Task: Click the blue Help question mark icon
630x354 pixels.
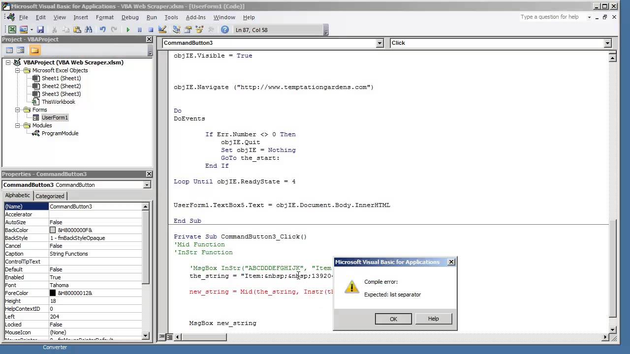Action: [x=224, y=29]
